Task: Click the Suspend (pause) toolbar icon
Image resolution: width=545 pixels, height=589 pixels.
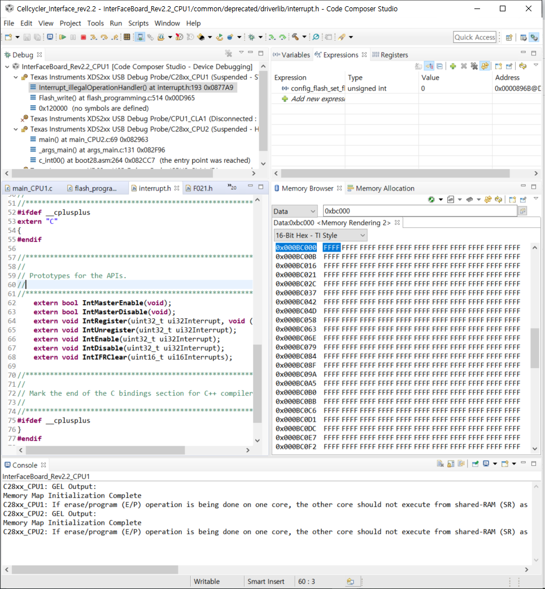Action: 73,37
